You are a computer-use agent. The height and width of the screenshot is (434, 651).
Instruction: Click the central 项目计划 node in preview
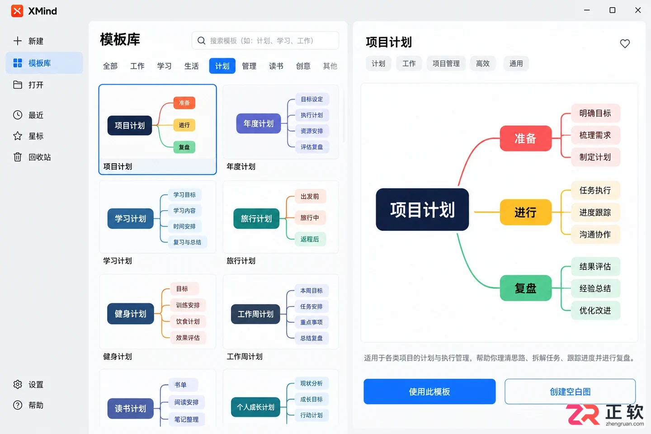pyautogui.click(x=422, y=210)
